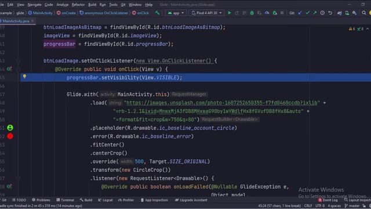Screen dimensions: 371x209
Task: Collapse the listener block fold marker
Action: coord(18,178)
